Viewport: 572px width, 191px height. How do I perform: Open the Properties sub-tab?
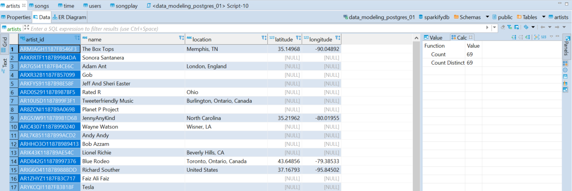16,17
